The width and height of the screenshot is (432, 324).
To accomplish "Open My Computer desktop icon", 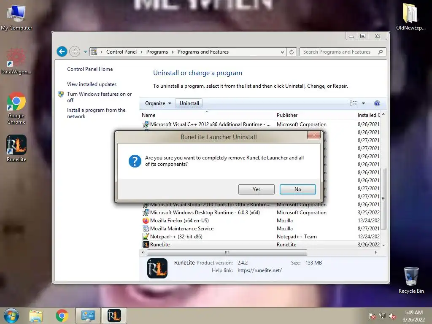I will click(16, 17).
